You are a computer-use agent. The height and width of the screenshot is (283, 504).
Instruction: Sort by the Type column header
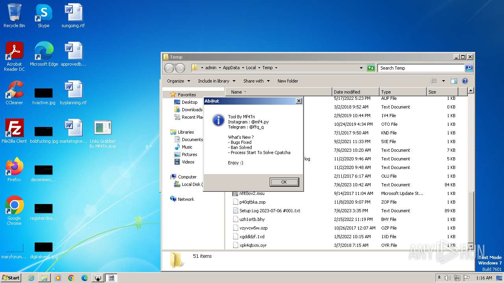(x=402, y=92)
